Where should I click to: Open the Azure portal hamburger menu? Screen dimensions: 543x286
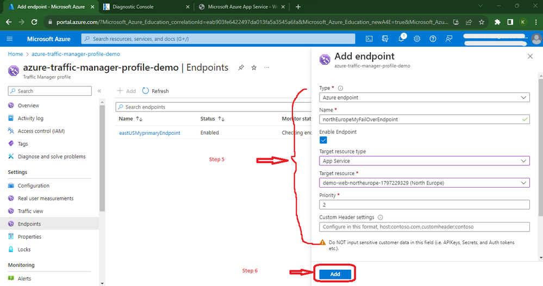(10, 39)
